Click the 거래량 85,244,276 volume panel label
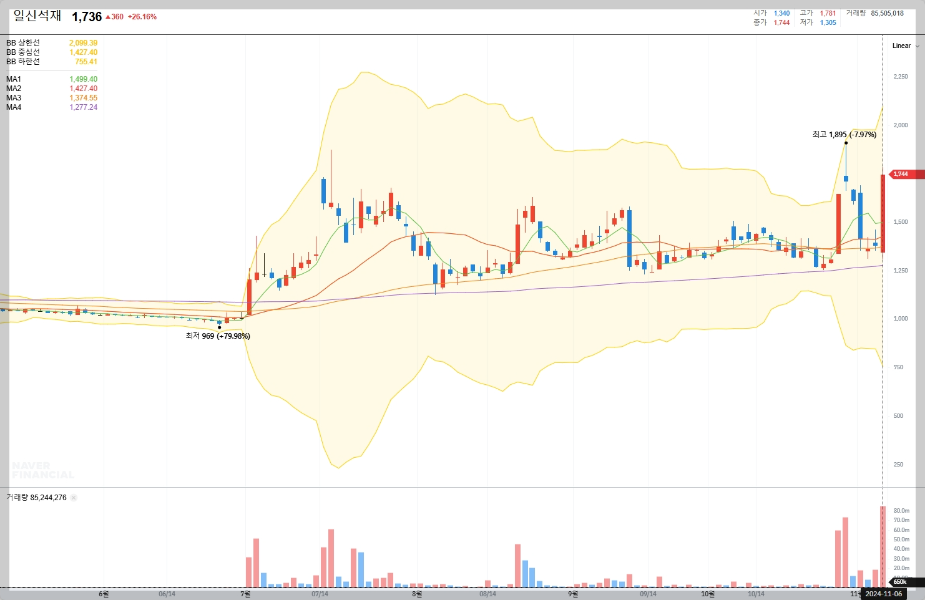Image resolution: width=925 pixels, height=600 pixels. (x=36, y=498)
